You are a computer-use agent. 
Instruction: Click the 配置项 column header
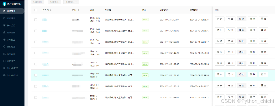[x=108, y=10]
